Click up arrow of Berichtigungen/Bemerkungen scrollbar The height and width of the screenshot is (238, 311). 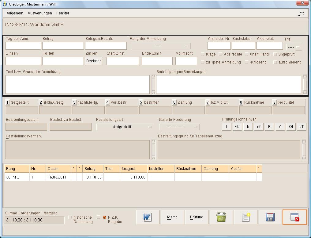(x=305, y=77)
